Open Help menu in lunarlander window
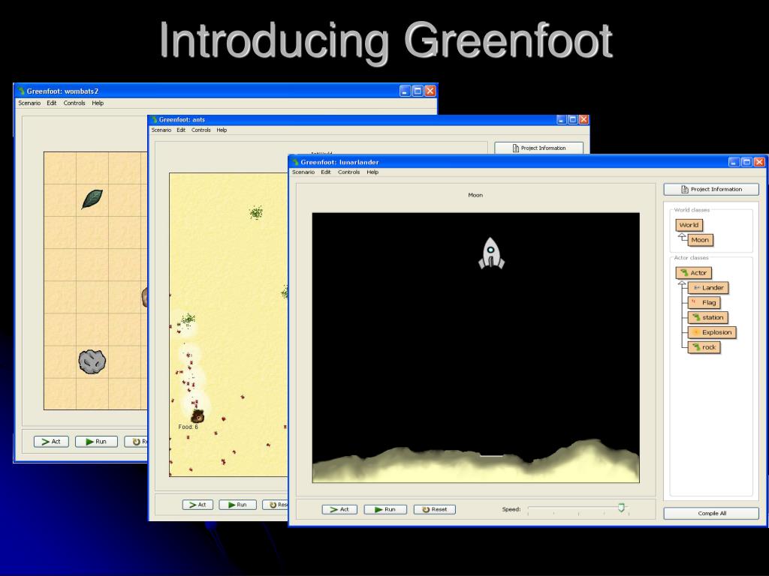The height and width of the screenshot is (576, 769). point(372,172)
